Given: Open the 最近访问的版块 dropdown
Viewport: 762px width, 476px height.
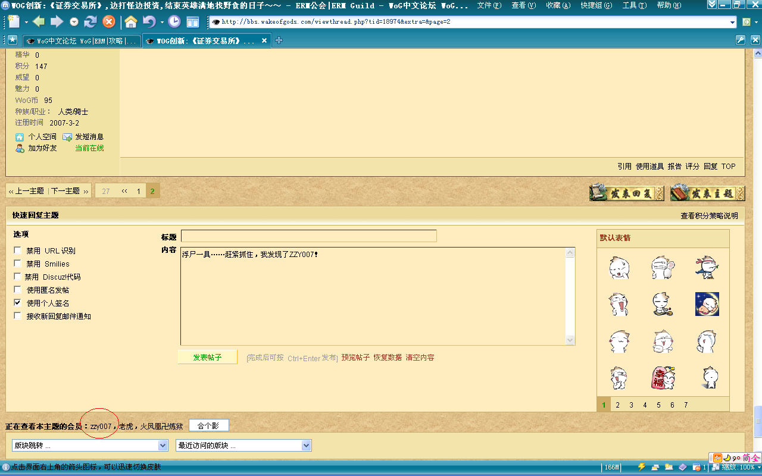Looking at the screenshot, I should (x=243, y=446).
